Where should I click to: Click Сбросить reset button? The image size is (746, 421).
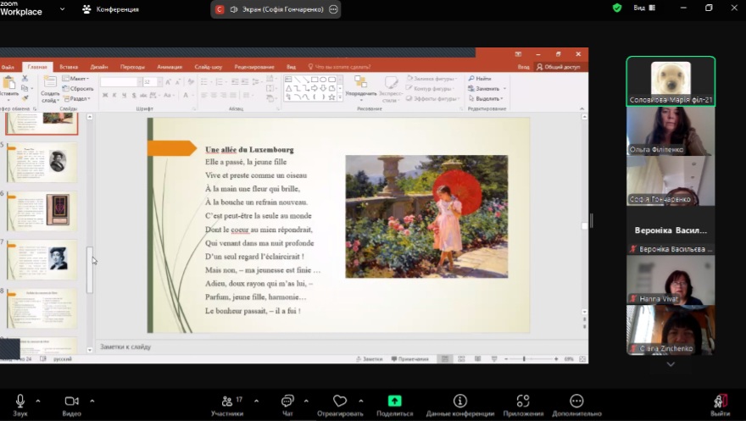point(78,89)
